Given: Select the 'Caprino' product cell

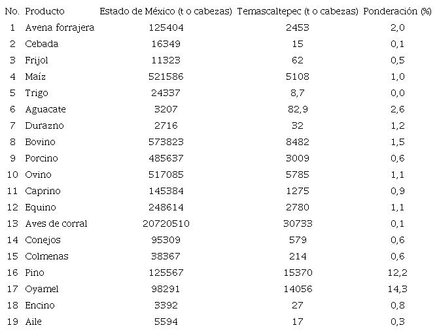Looking at the screenshot, I should pos(43,191).
